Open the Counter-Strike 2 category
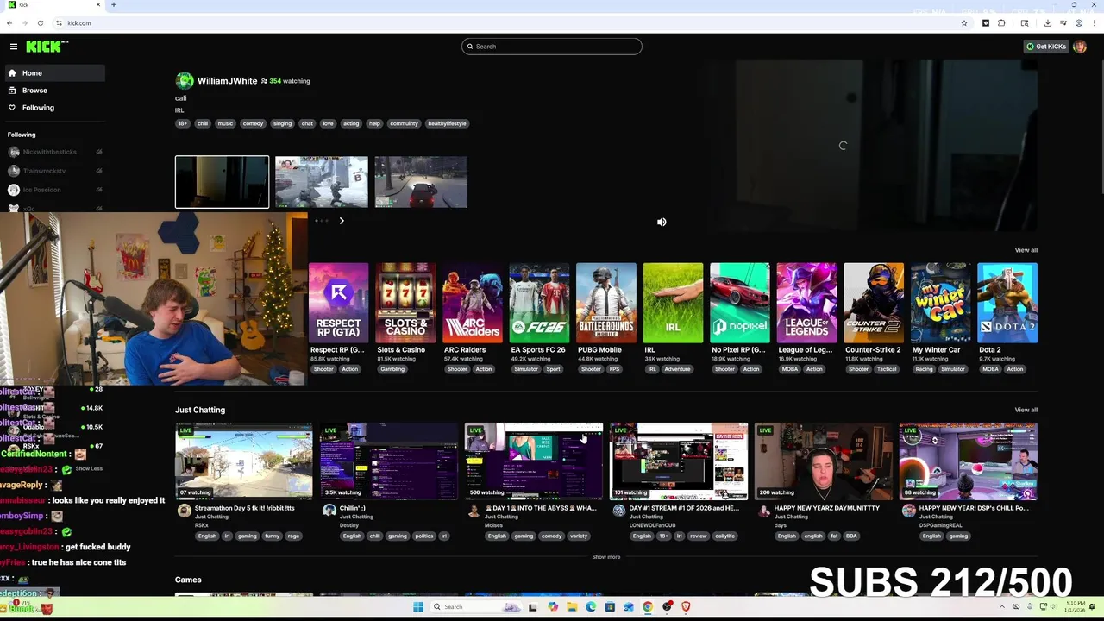This screenshot has height=621, width=1104. (x=874, y=303)
